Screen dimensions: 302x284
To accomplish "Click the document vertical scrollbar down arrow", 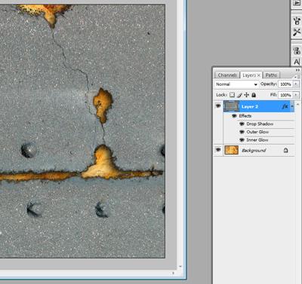I will click(180, 267).
